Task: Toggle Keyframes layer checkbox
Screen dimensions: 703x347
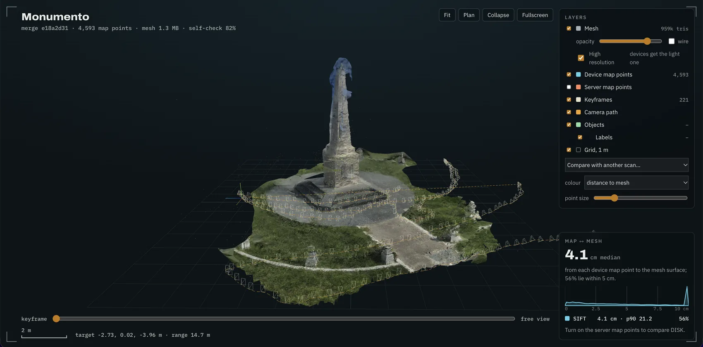Action: click(x=569, y=100)
